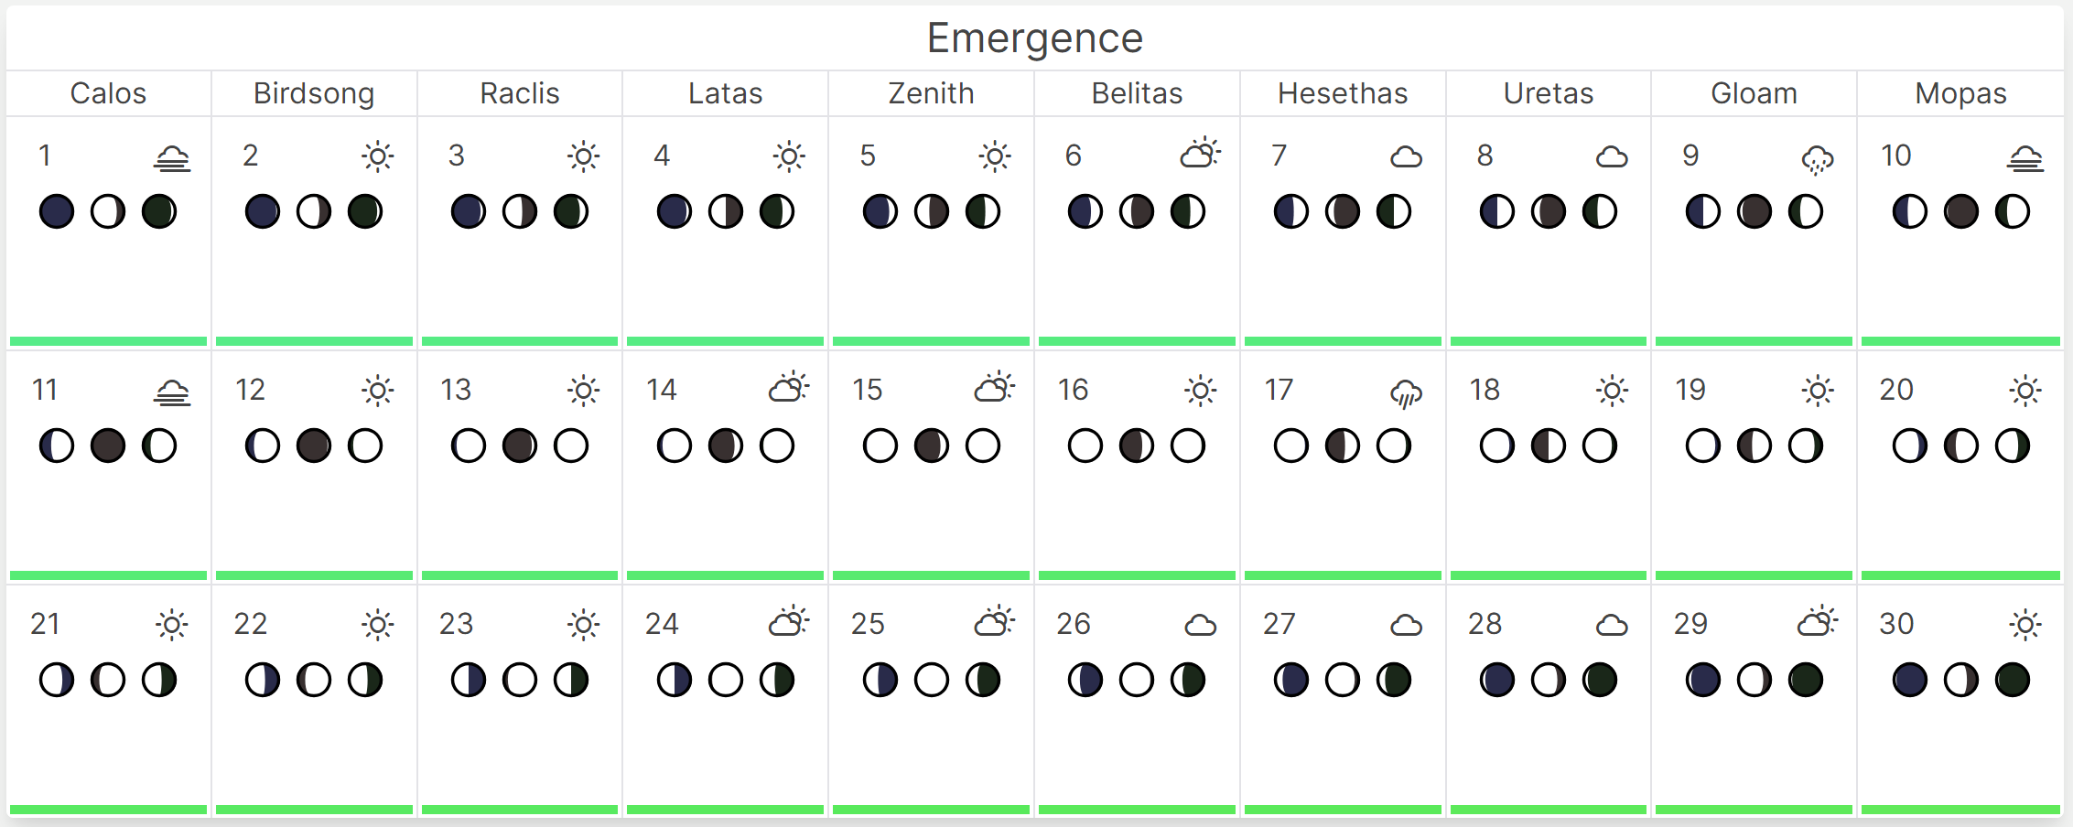2073x827 pixels.
Task: Click the fog weather icon on day 1
Action: [172, 158]
